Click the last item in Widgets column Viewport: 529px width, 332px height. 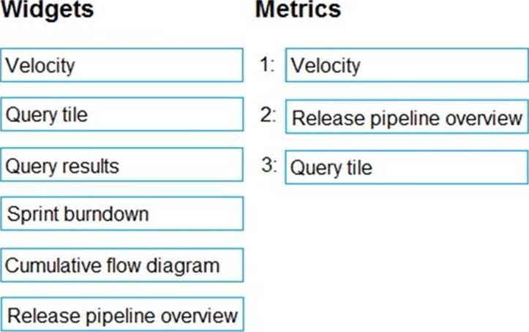point(121,315)
